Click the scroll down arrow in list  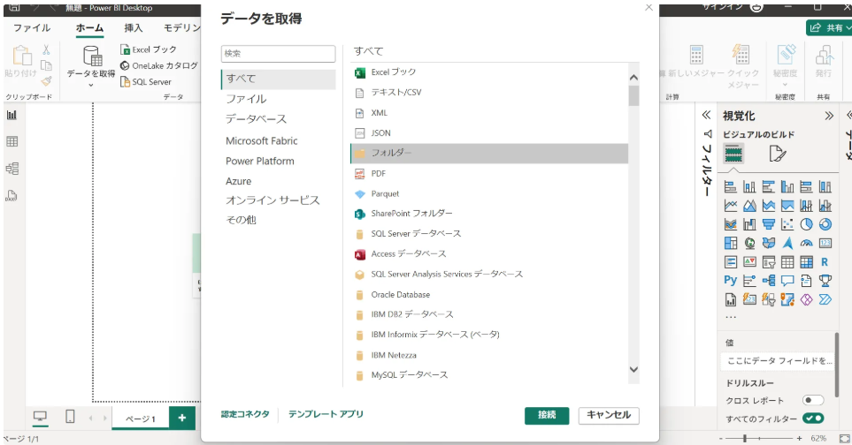coord(633,370)
